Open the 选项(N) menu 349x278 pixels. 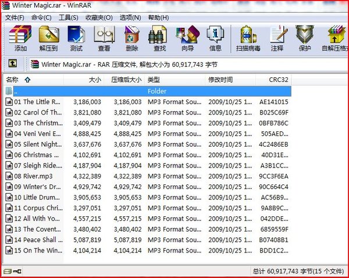pos(130,17)
